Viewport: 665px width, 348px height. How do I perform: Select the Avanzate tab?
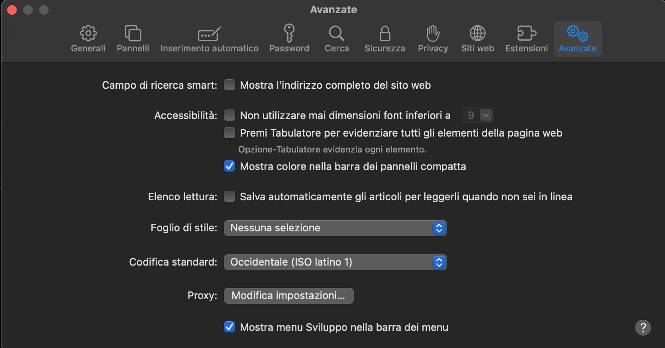click(577, 38)
